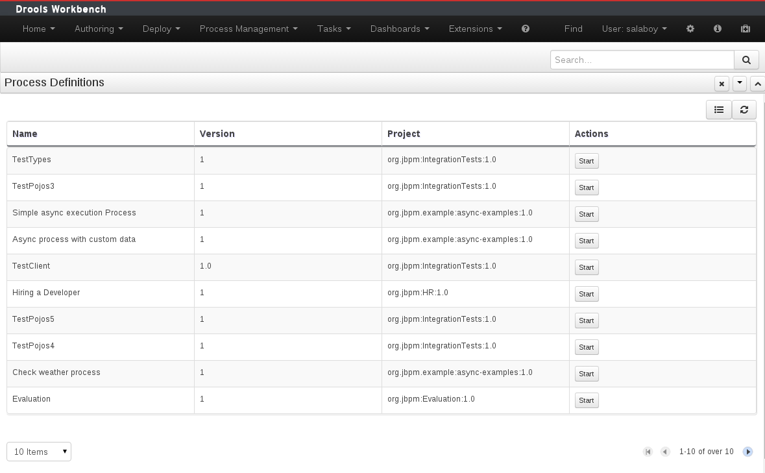Go to next page of results
The image size is (765, 473).
click(747, 452)
